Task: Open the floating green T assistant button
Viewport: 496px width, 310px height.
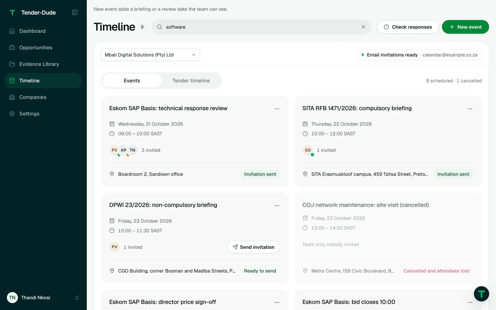Action: pos(481,294)
